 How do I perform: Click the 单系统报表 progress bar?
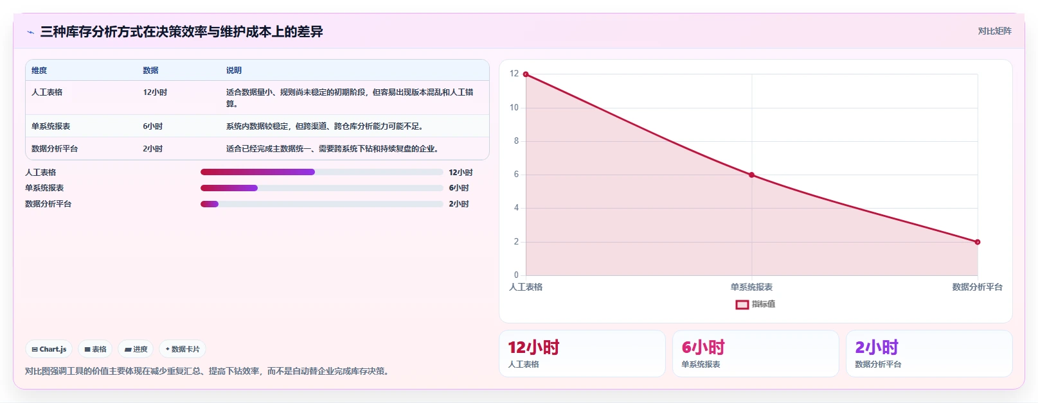[x=322, y=188]
